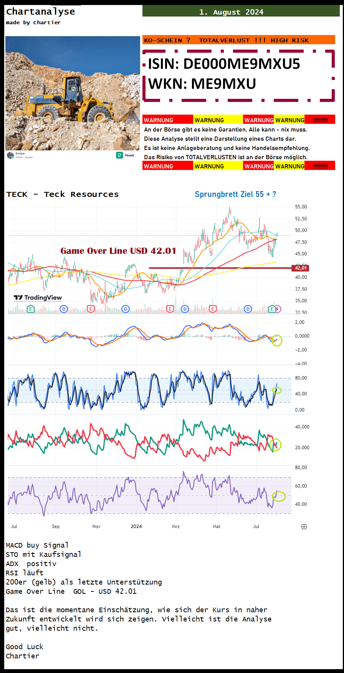
Task: Click the green Pexels logo badge
Action: click(119, 155)
